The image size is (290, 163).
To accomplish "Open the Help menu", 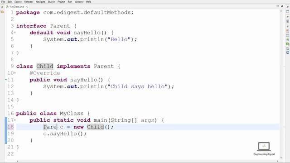I will pos(89,2).
